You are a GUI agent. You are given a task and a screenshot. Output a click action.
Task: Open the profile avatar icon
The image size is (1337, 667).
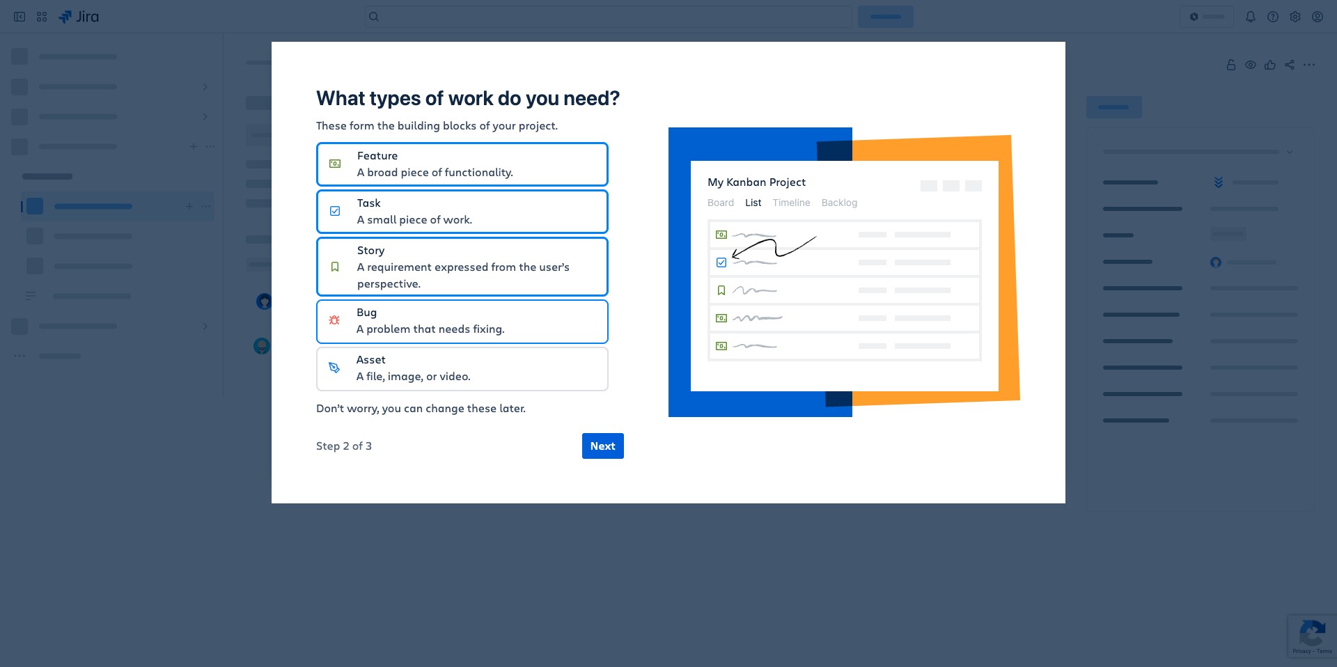pyautogui.click(x=1318, y=17)
